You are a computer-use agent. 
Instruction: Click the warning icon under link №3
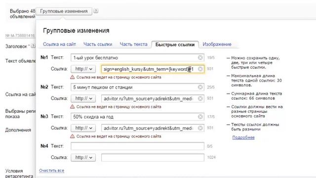(x=73, y=136)
